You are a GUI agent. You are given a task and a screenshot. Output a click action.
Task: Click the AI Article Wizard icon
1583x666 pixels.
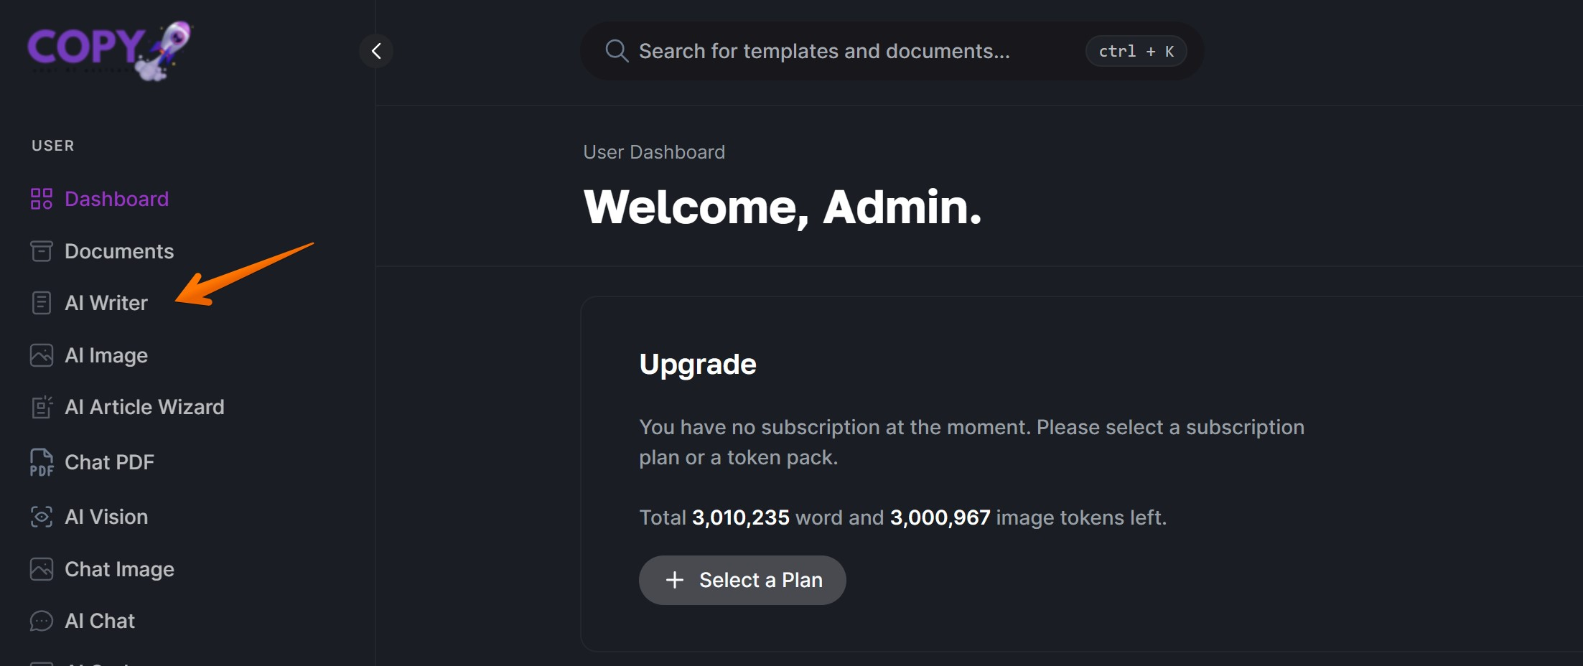tap(42, 407)
